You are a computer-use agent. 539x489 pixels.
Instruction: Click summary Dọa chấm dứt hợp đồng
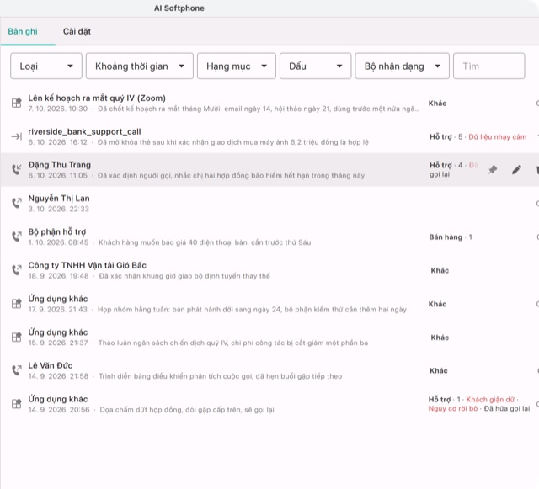187,410
